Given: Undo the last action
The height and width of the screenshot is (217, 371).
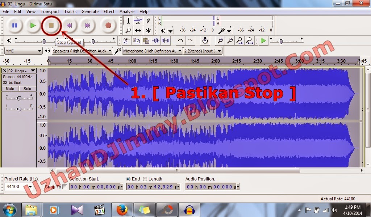Looking at the screenshot, I should (180, 41).
